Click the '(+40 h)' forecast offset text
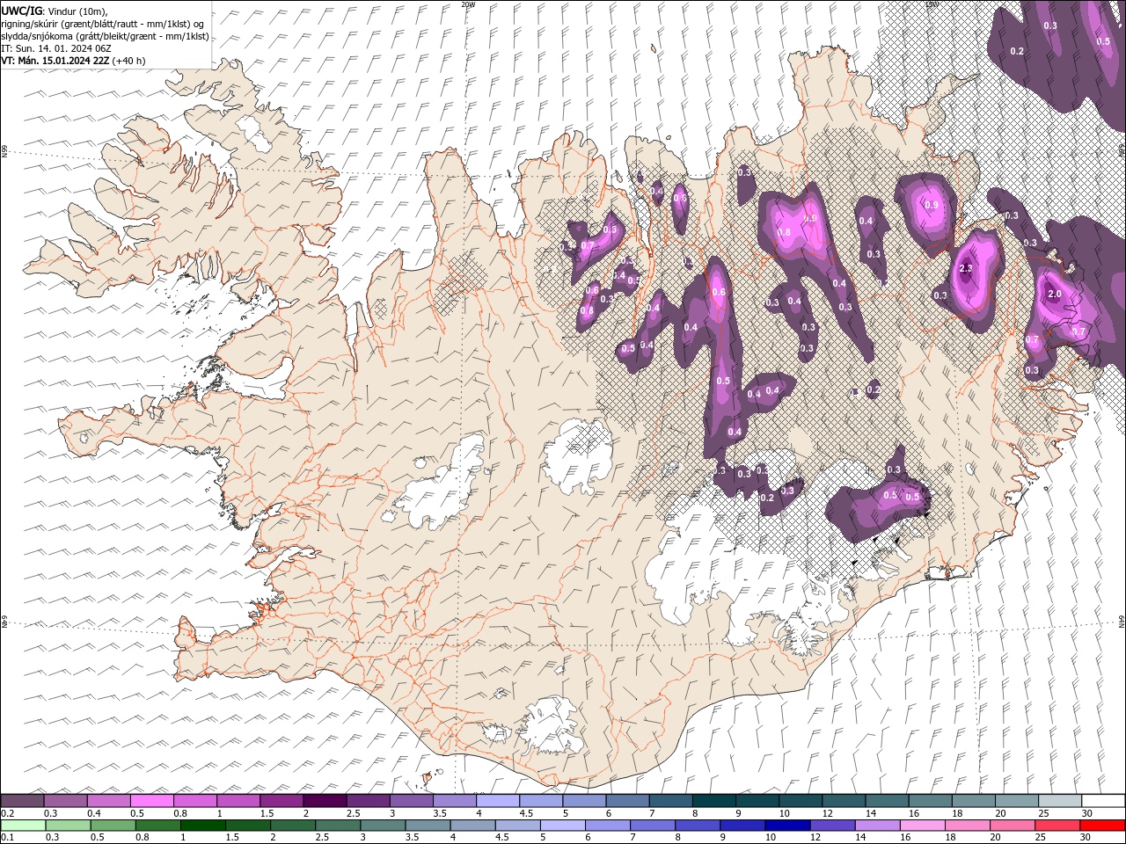The image size is (1126, 844). [x=128, y=61]
